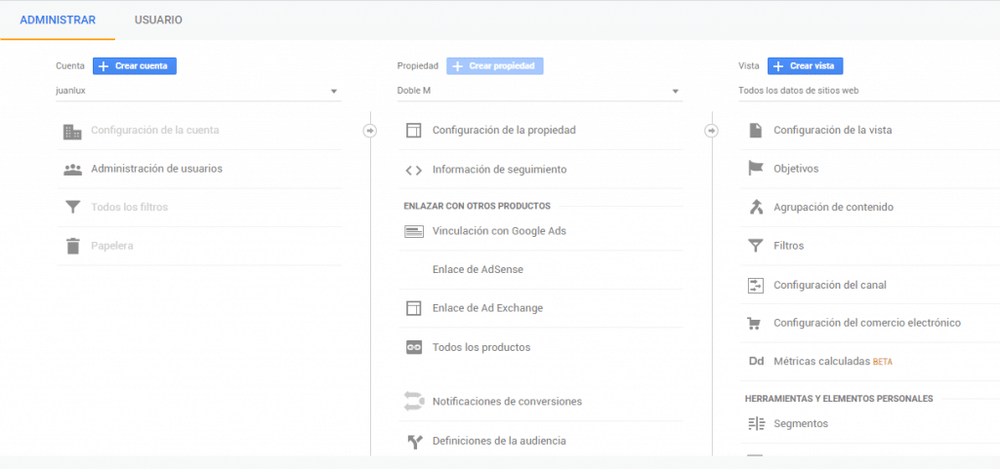
Task: Click the Dd icon for Métricas calculadas
Action: (756, 362)
